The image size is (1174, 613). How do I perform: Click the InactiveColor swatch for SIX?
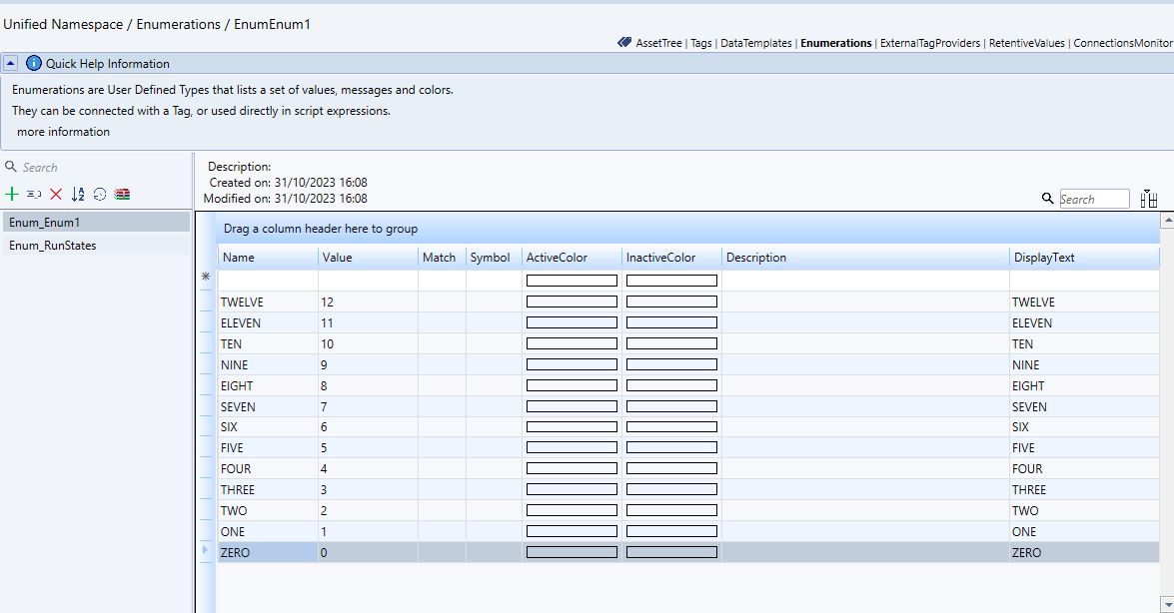click(671, 427)
